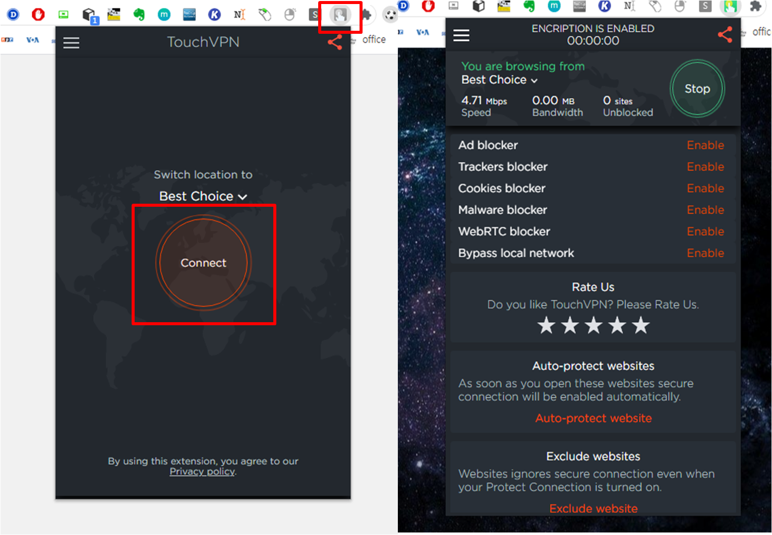Click the green Evernote elephant in left browser
Image resolution: width=772 pixels, height=535 pixels.
tap(139, 14)
